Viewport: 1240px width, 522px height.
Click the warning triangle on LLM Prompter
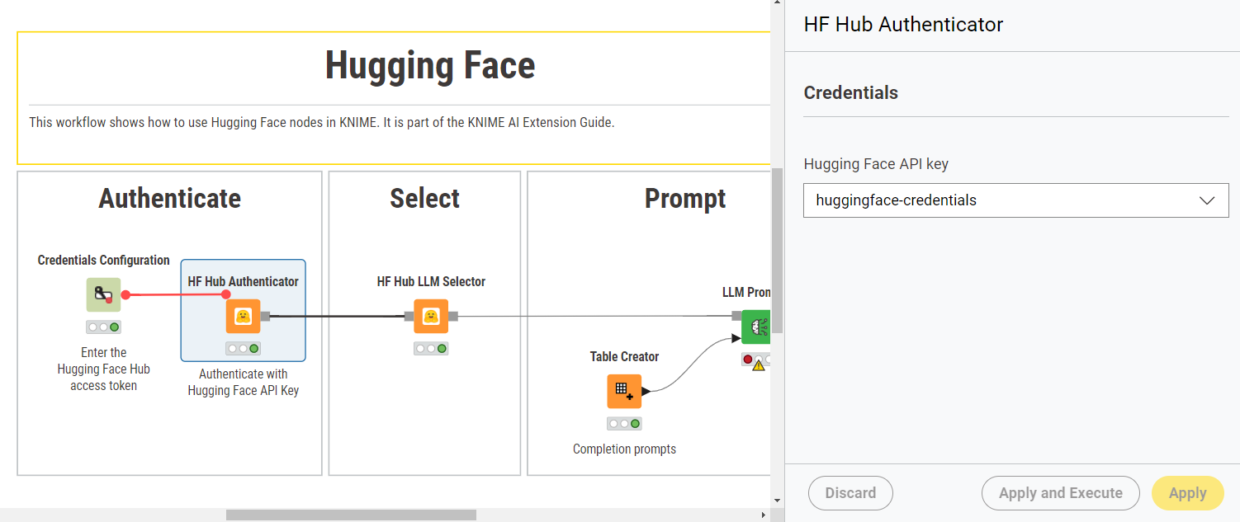(x=758, y=365)
